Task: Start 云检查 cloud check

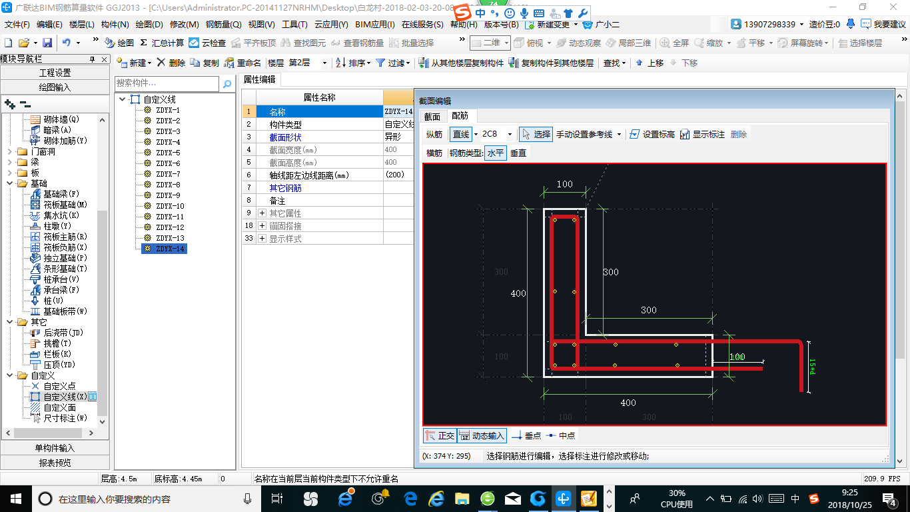Action: pyautogui.click(x=207, y=43)
